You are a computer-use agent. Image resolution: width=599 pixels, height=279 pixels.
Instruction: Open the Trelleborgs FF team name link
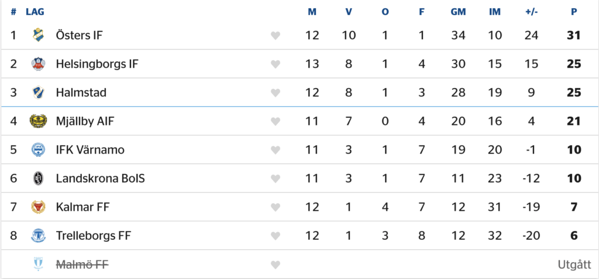tap(94, 235)
